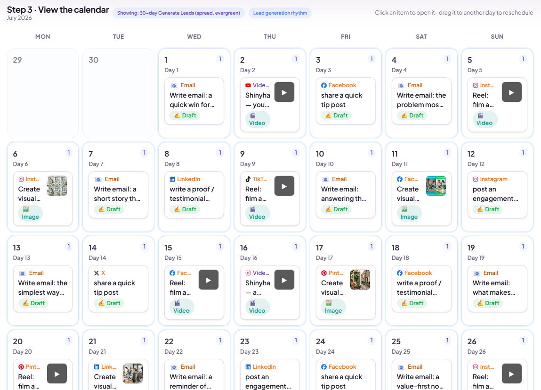
Task: Play the Shinyha video thumbnail on July 16
Action: coord(284,280)
